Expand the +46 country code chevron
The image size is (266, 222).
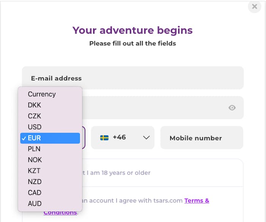click(x=146, y=138)
